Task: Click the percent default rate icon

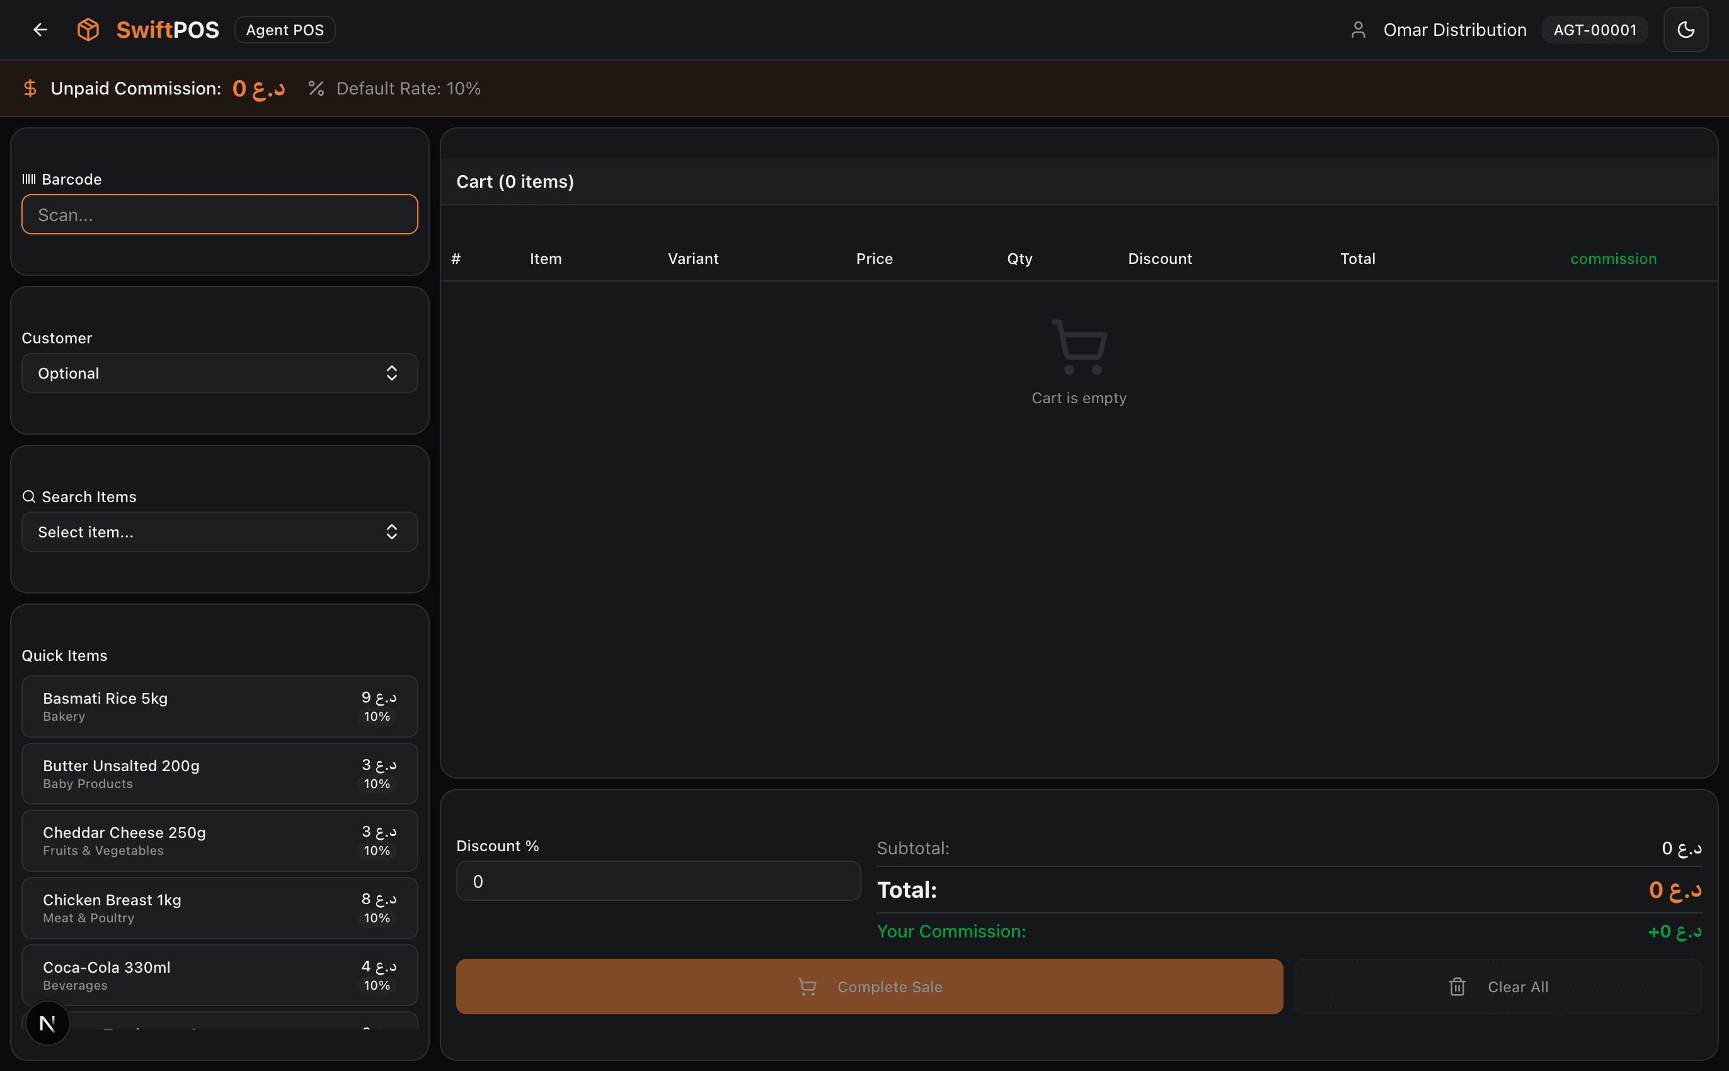Action: pos(316,89)
